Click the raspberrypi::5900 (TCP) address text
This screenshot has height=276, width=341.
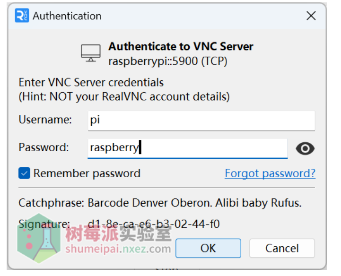(167, 61)
